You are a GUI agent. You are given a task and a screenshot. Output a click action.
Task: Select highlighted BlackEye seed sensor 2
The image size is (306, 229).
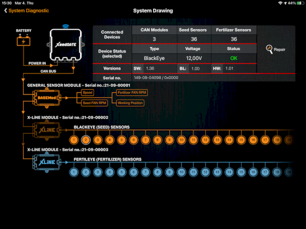(x=85, y=140)
